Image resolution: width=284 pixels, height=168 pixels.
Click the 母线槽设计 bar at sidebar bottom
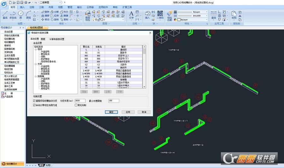pyautogui.click(x=12, y=164)
